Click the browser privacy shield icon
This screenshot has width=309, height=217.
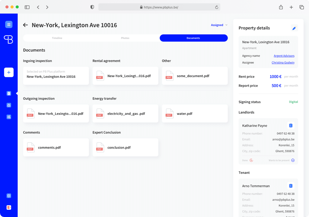(x=92, y=7)
